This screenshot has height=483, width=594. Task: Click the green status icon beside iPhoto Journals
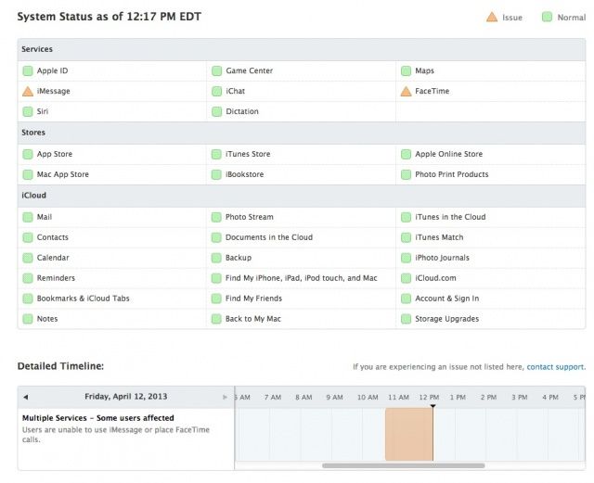406,258
